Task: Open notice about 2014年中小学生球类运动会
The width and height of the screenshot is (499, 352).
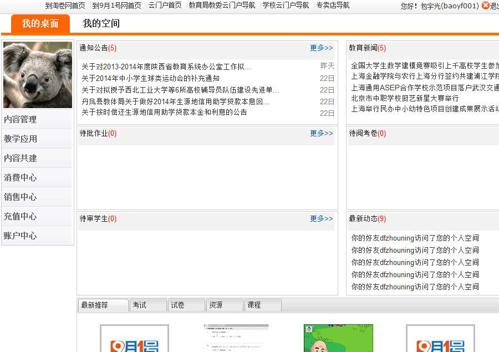Action: tap(150, 79)
